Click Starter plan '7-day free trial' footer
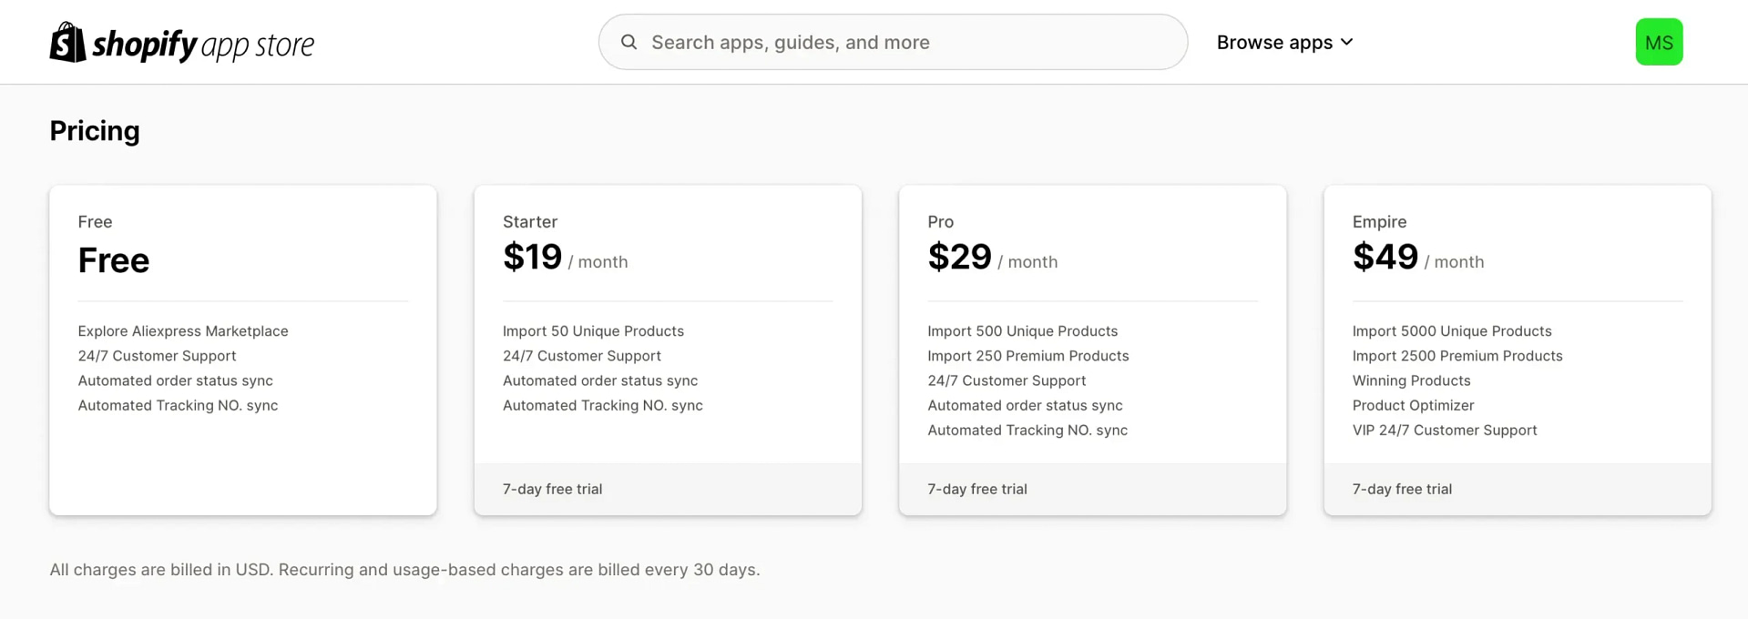The height and width of the screenshot is (619, 1748). [x=668, y=489]
